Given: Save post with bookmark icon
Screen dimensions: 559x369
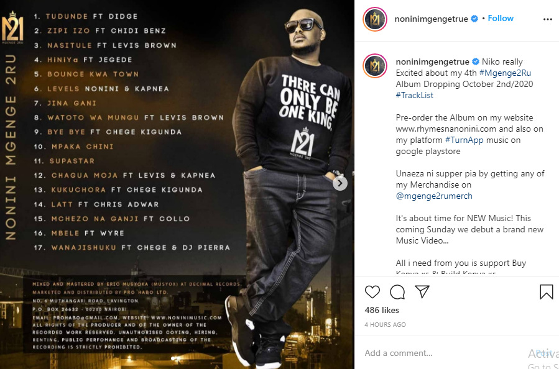Looking at the screenshot, I should (x=546, y=292).
